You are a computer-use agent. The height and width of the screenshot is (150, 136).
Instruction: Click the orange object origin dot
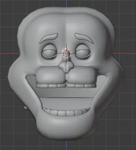(x=67, y=53)
